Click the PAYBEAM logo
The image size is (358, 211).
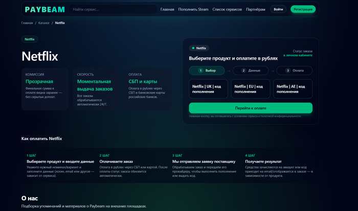43,9
